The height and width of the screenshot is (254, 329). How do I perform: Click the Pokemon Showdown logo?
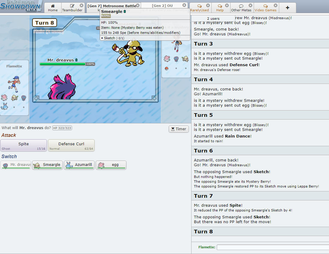21,6
